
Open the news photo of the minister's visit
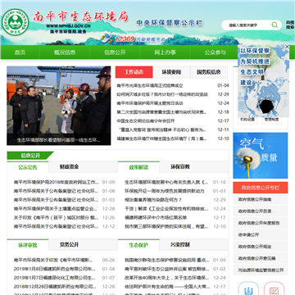(x=59, y=106)
